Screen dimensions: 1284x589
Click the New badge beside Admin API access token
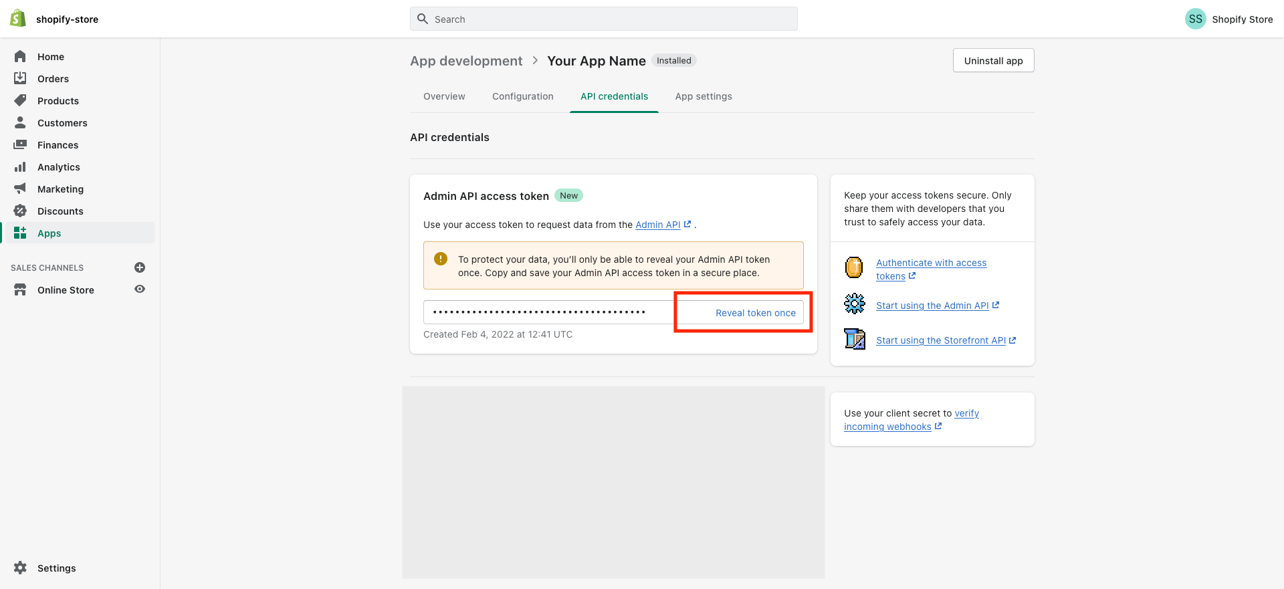(x=568, y=195)
